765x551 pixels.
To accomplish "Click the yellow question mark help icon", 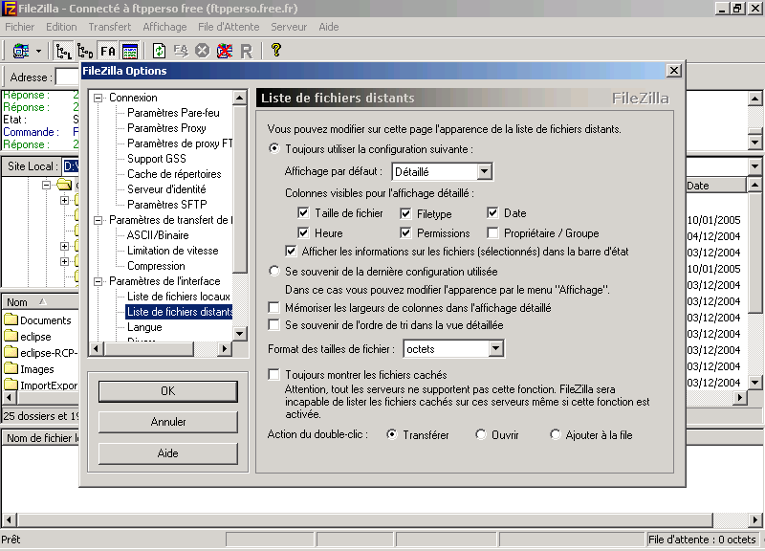I will (276, 50).
